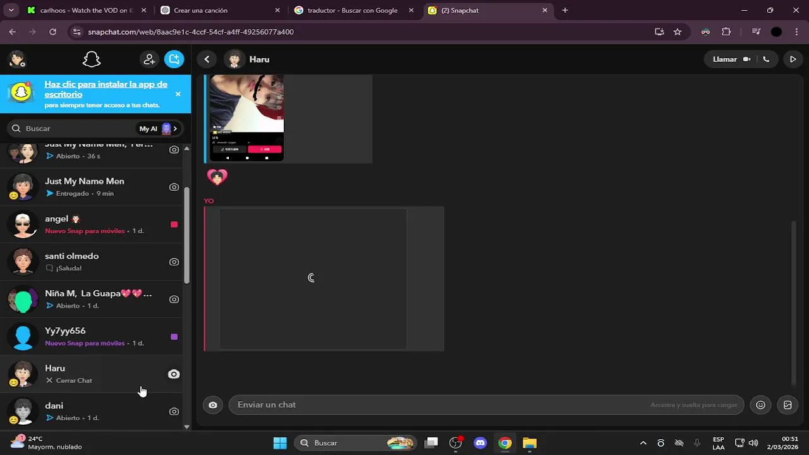Screen dimensions: 809x455
Task: Open the tab search dropdown
Action: click(x=11, y=10)
